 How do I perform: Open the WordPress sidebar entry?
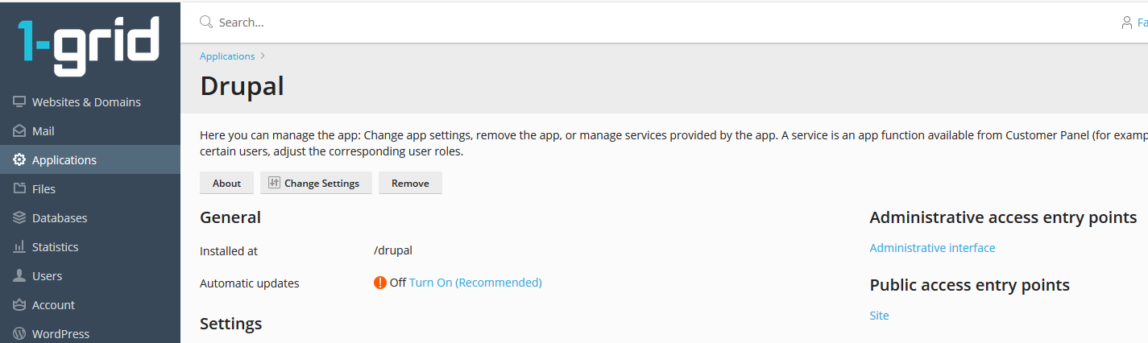tap(60, 334)
